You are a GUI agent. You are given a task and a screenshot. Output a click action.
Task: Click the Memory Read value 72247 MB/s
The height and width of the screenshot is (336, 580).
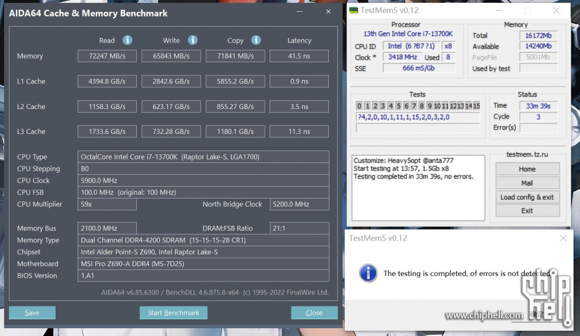pyautogui.click(x=107, y=56)
